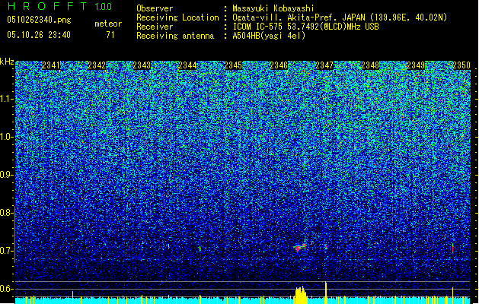
Task: Click the Receiving antenna label
Action: tap(175, 36)
